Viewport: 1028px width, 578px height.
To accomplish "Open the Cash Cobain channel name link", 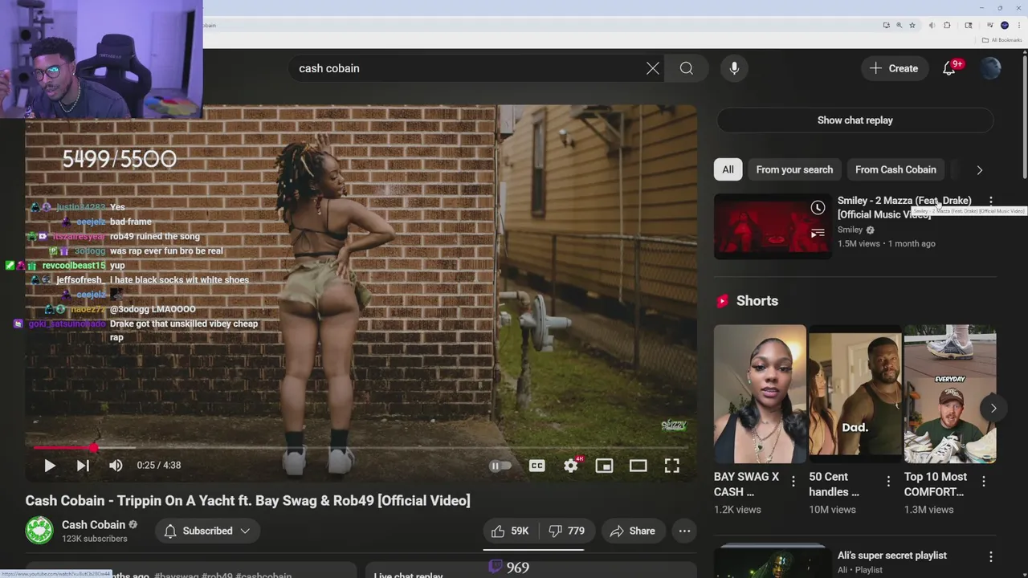I will (x=93, y=525).
